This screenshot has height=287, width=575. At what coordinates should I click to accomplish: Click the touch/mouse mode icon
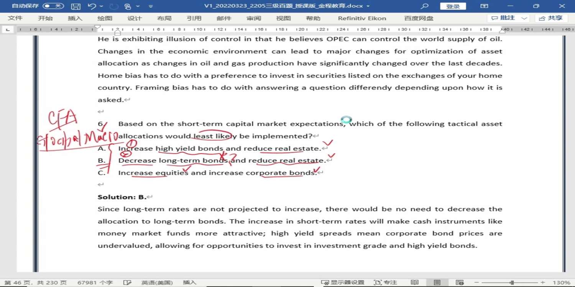tap(128, 6)
